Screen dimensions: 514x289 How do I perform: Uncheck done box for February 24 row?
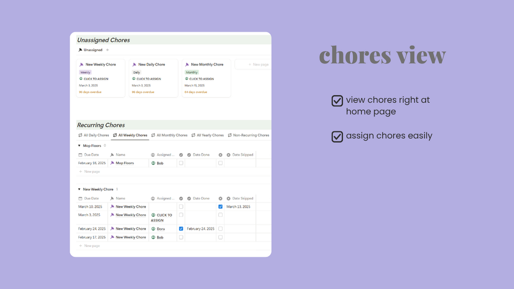pyautogui.click(x=181, y=229)
